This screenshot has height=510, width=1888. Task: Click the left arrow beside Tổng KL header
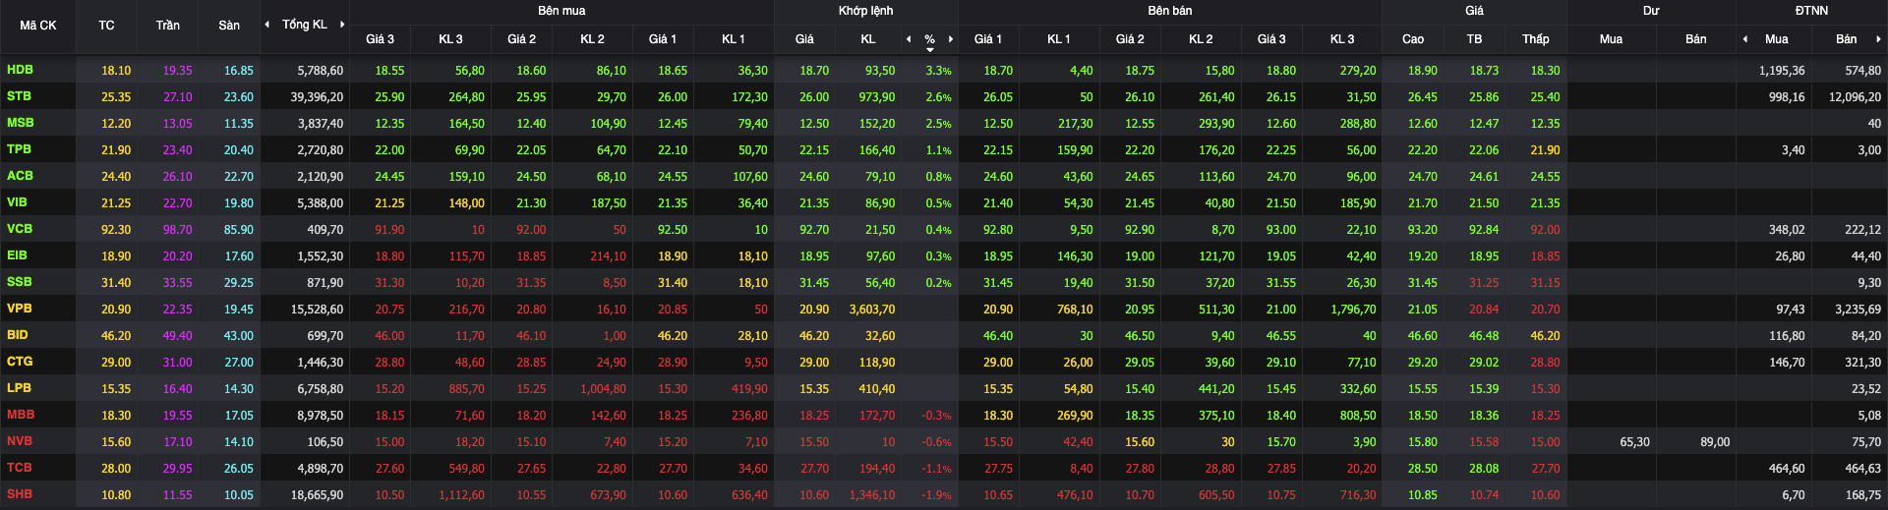point(267,25)
